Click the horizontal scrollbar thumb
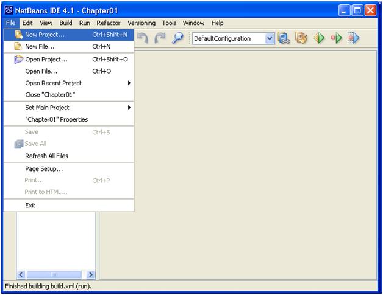383x295 pixels. pos(54,274)
